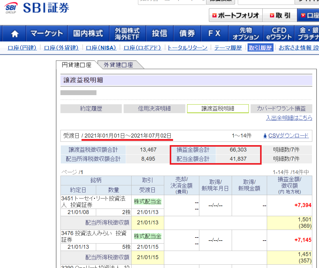Click the 受渡日 column header
The height and width of the screenshot is (268, 319).
[x=147, y=190]
